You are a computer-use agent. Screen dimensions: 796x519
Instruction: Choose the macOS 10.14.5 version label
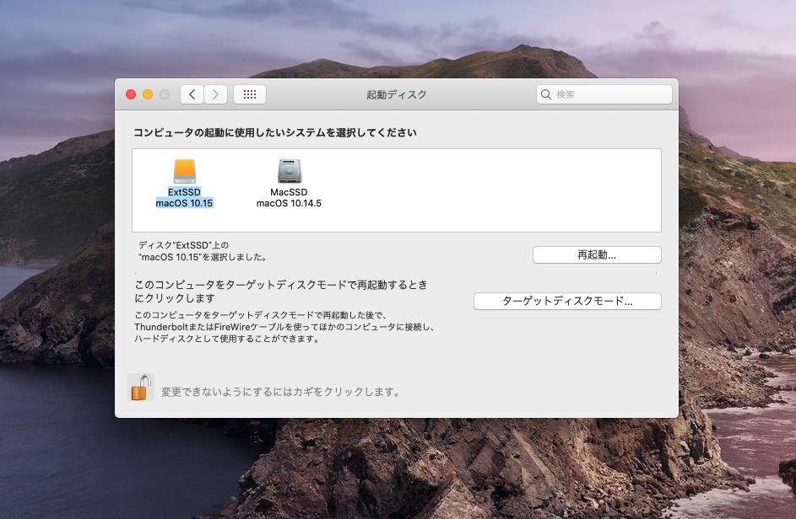pos(289,203)
